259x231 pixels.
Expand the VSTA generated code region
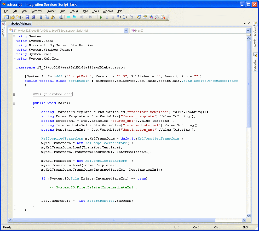[14, 94]
